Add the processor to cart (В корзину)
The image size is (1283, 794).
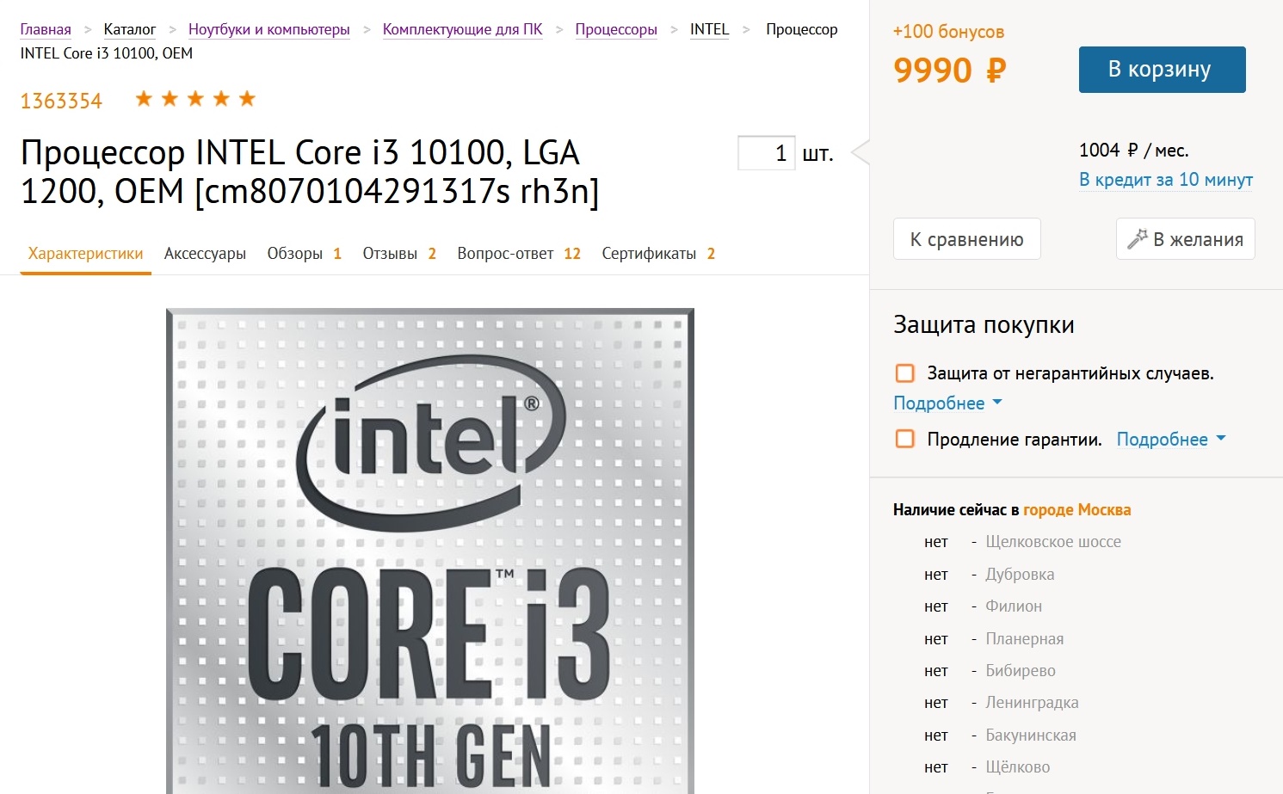[x=1162, y=70]
